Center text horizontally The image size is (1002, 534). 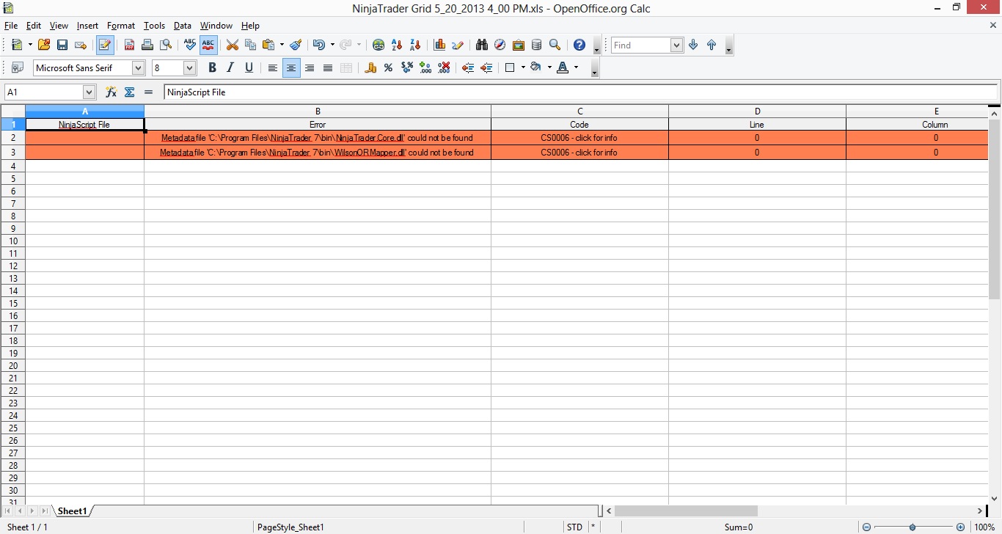(291, 68)
